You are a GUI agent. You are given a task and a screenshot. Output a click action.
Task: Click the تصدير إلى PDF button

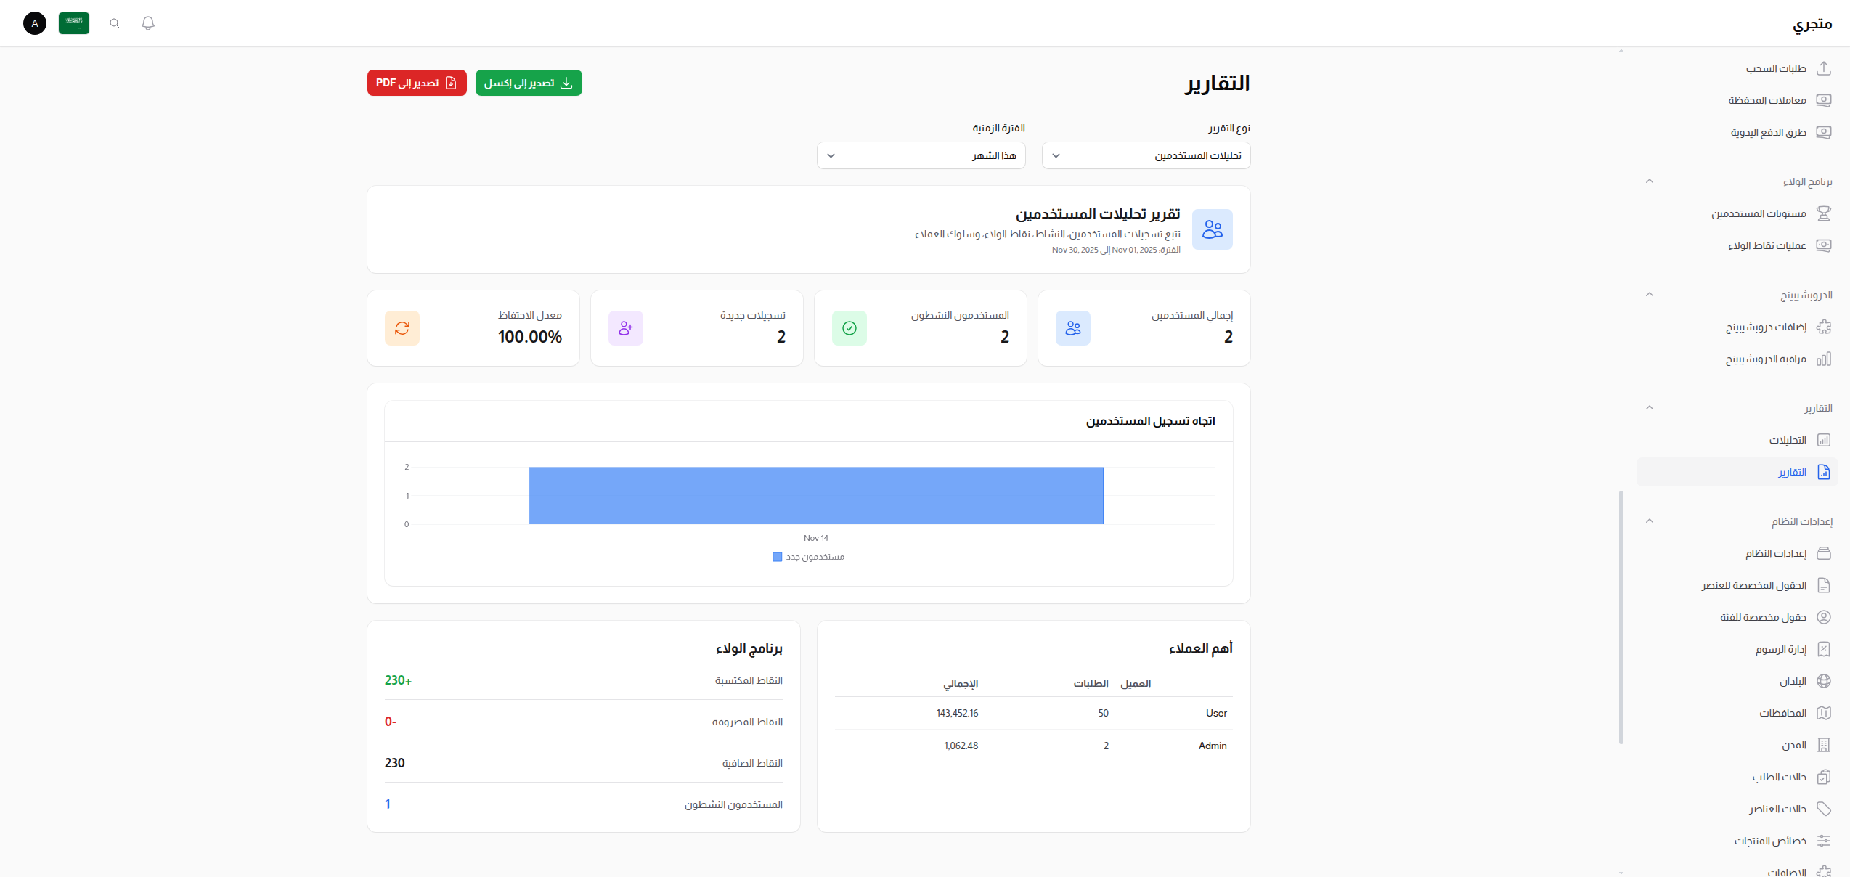pos(417,82)
